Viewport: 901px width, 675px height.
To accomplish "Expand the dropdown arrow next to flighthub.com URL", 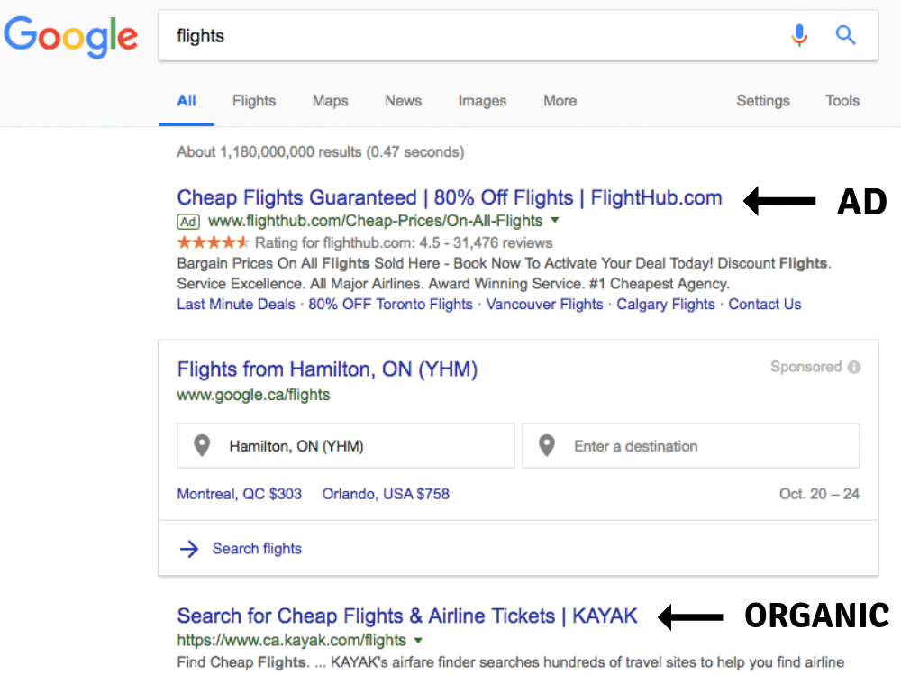I will (556, 221).
